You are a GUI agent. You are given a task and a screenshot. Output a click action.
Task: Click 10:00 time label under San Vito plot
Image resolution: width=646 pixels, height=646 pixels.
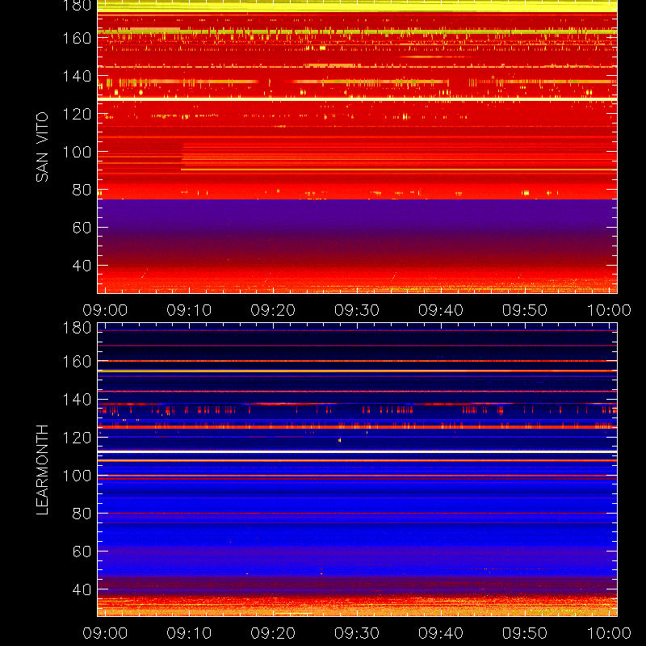[x=609, y=310]
